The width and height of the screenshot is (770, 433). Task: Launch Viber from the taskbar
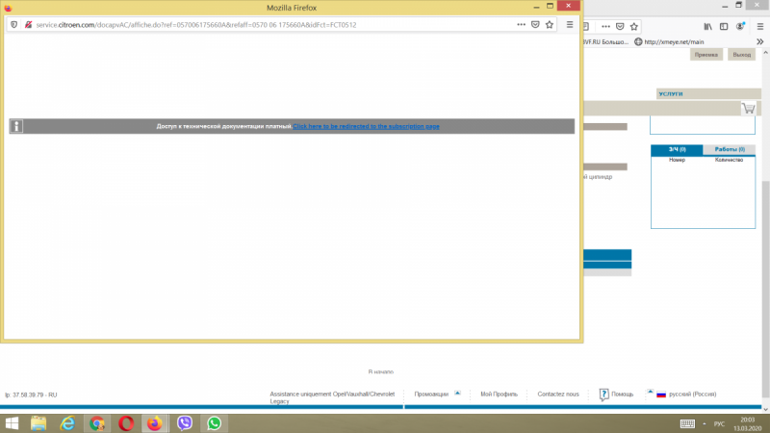[x=184, y=422]
